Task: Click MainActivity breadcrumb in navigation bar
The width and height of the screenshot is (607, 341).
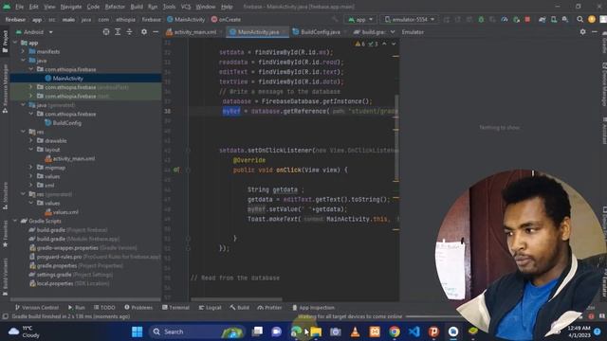Action: coord(186,19)
